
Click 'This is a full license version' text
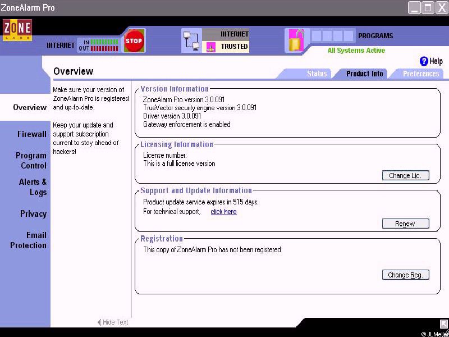[x=179, y=164]
